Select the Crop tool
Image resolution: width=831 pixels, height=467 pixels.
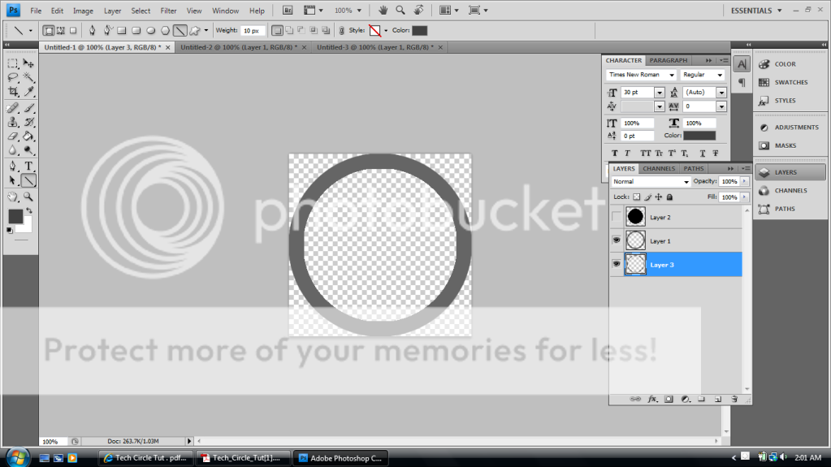point(13,92)
